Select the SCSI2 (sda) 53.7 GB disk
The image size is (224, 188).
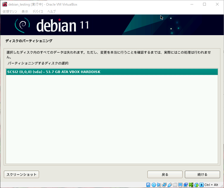pyautogui.click(x=112, y=72)
